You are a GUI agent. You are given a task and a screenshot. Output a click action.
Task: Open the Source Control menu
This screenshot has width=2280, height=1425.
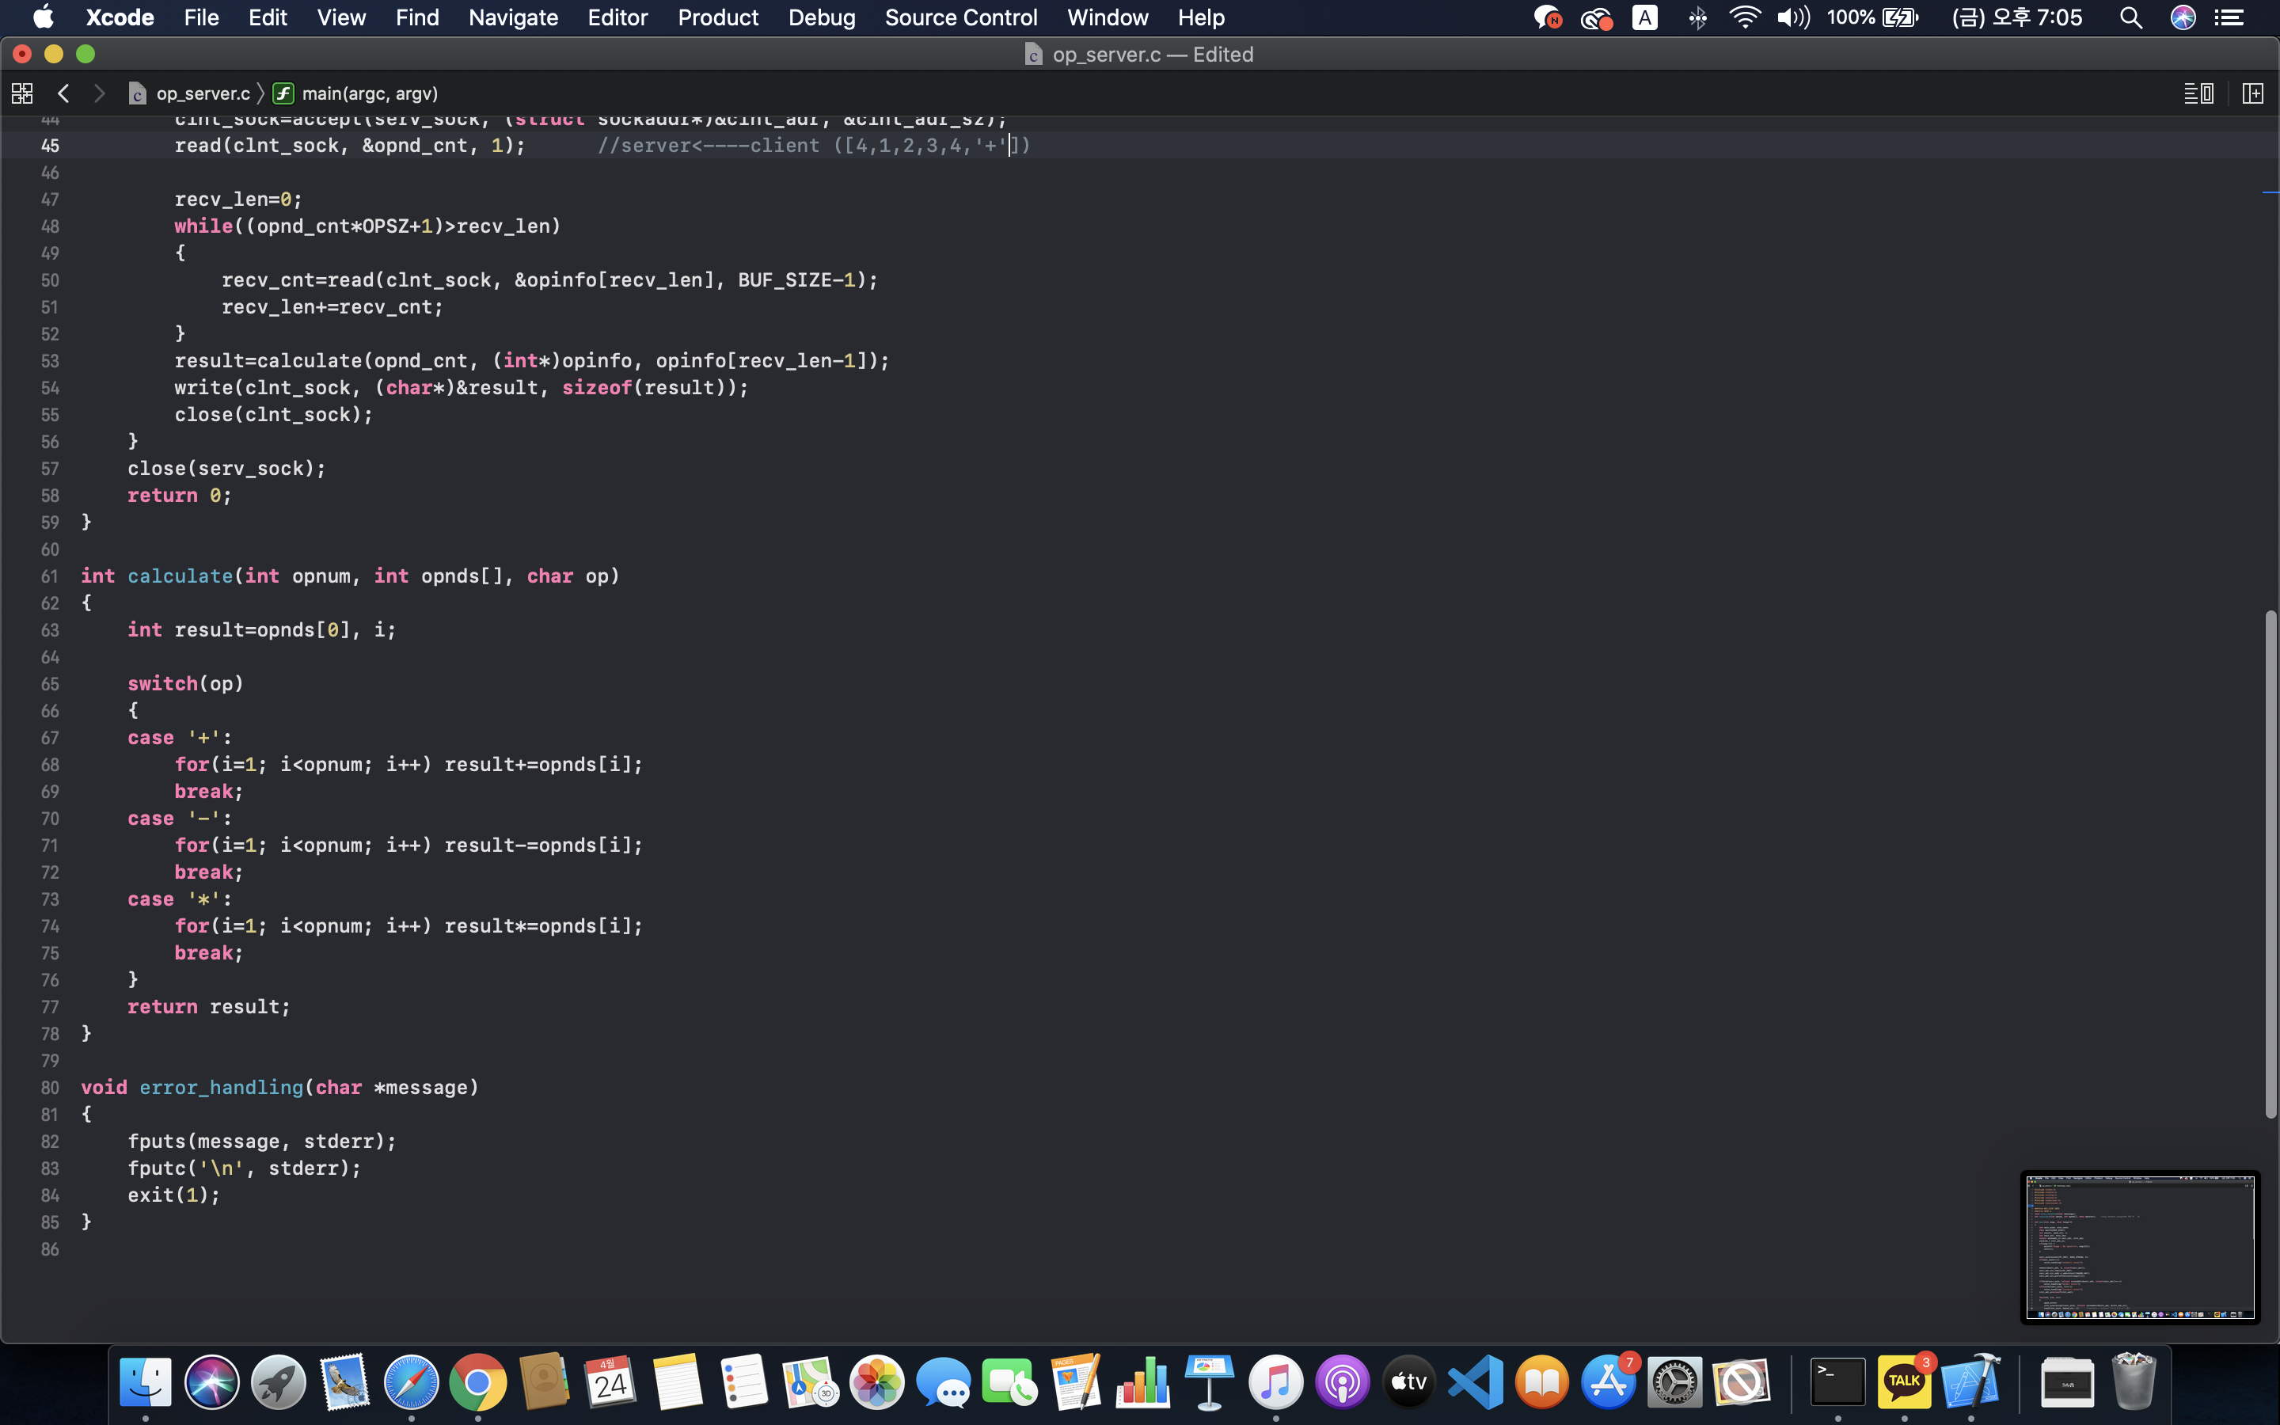pyautogui.click(x=960, y=18)
